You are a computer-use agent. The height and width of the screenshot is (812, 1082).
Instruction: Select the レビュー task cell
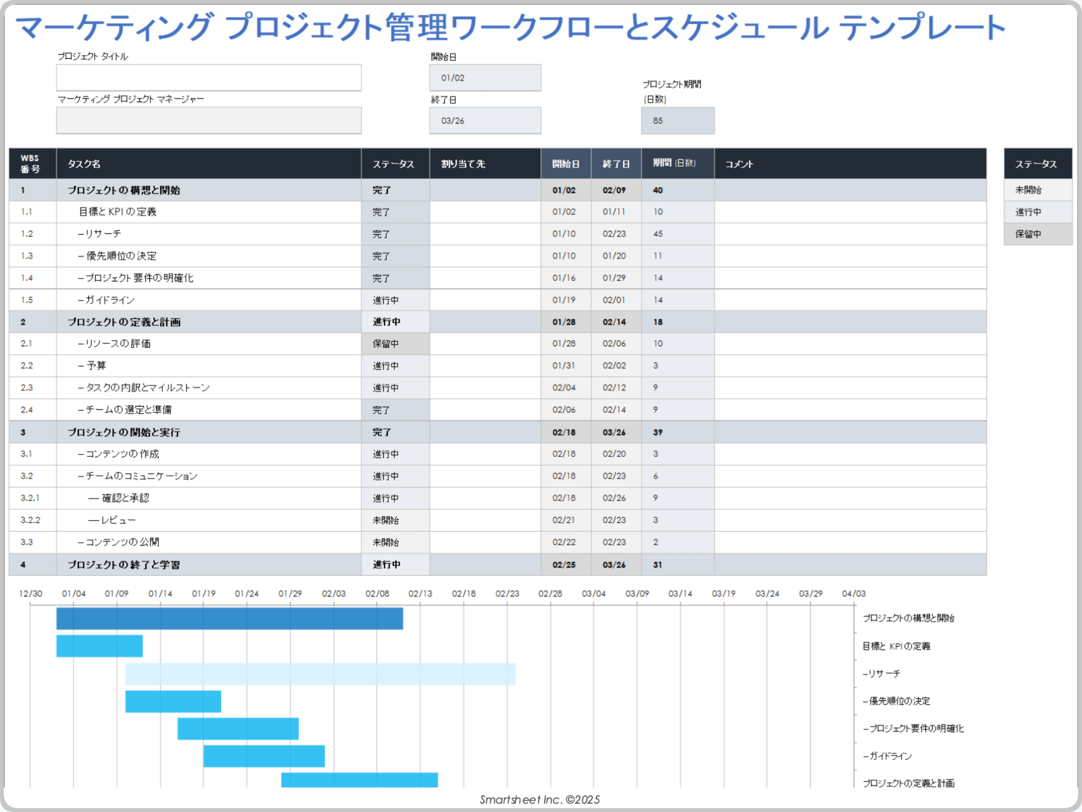(209, 520)
